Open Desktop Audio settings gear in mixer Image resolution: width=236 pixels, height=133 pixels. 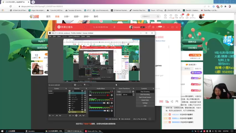point(112,103)
